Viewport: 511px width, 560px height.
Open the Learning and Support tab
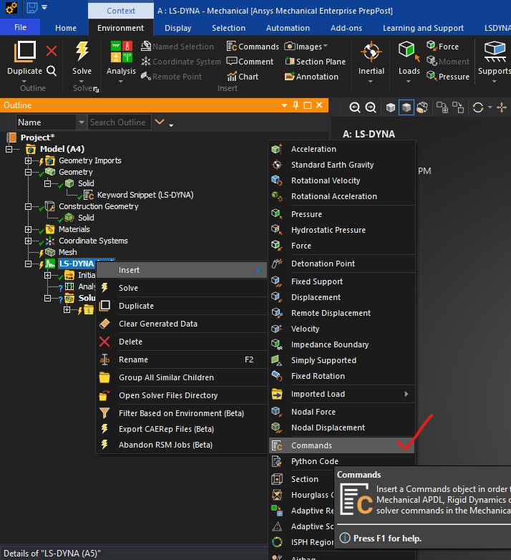423,28
